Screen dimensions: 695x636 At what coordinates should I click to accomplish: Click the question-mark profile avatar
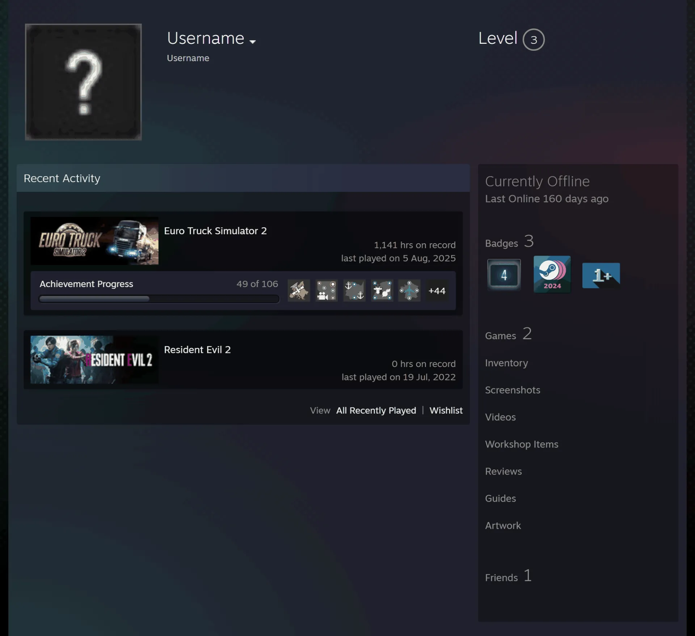(83, 82)
